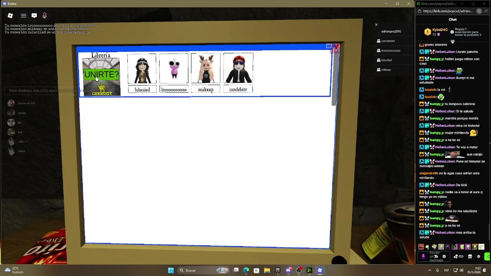
Task: Open Discord from the taskbar
Action: [x=288, y=270]
